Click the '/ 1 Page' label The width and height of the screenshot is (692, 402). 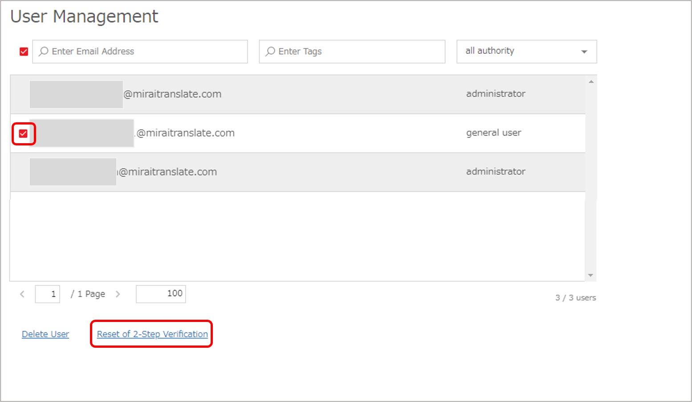[x=88, y=294]
